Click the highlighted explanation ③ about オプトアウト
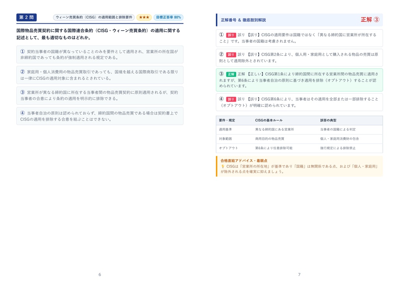399x283 pixels. point(299,80)
